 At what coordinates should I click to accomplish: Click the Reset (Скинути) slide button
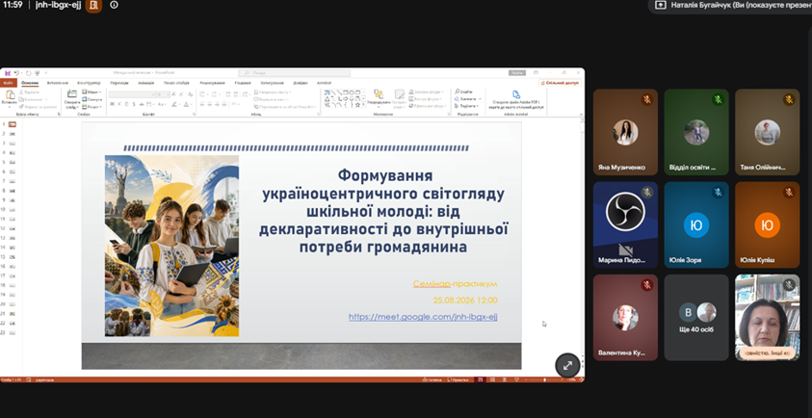click(92, 99)
